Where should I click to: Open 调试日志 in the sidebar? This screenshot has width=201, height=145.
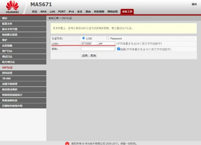(23, 57)
